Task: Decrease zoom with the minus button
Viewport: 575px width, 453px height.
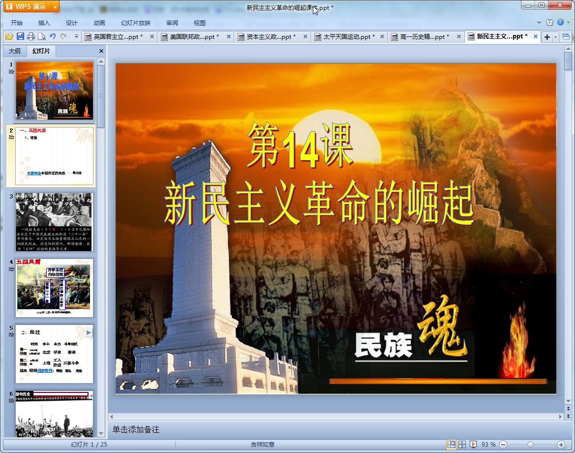Action: point(504,445)
